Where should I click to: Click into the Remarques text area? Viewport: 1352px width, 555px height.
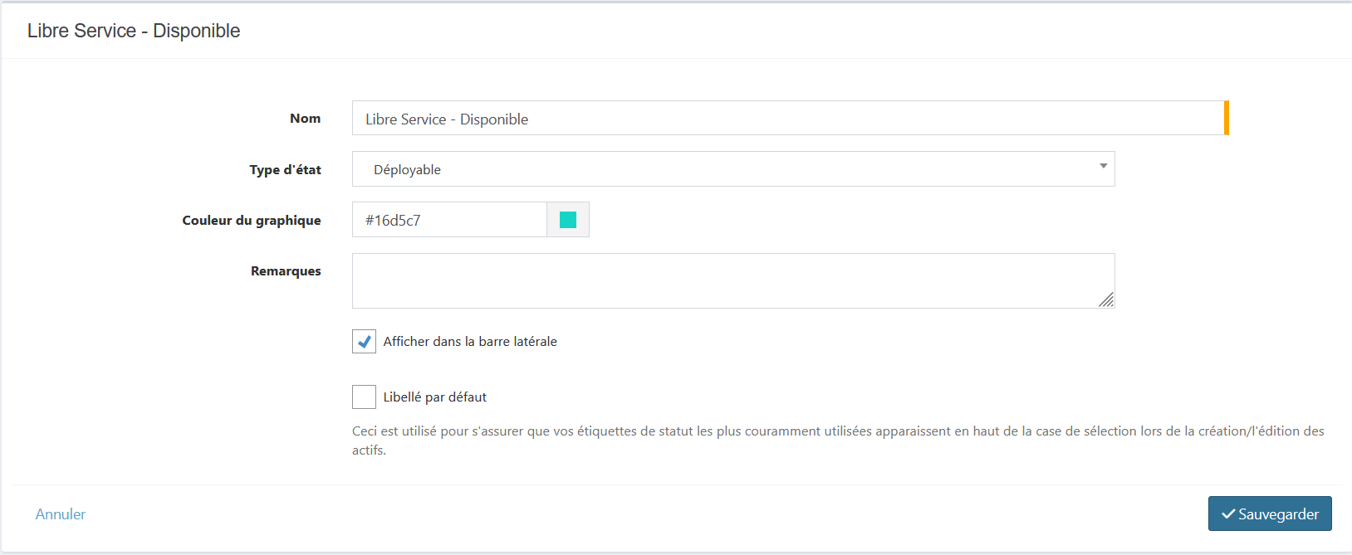tap(731, 280)
